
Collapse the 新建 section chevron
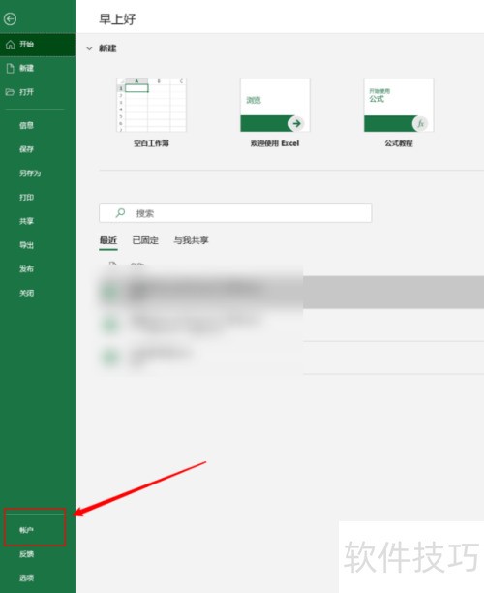[x=90, y=48]
